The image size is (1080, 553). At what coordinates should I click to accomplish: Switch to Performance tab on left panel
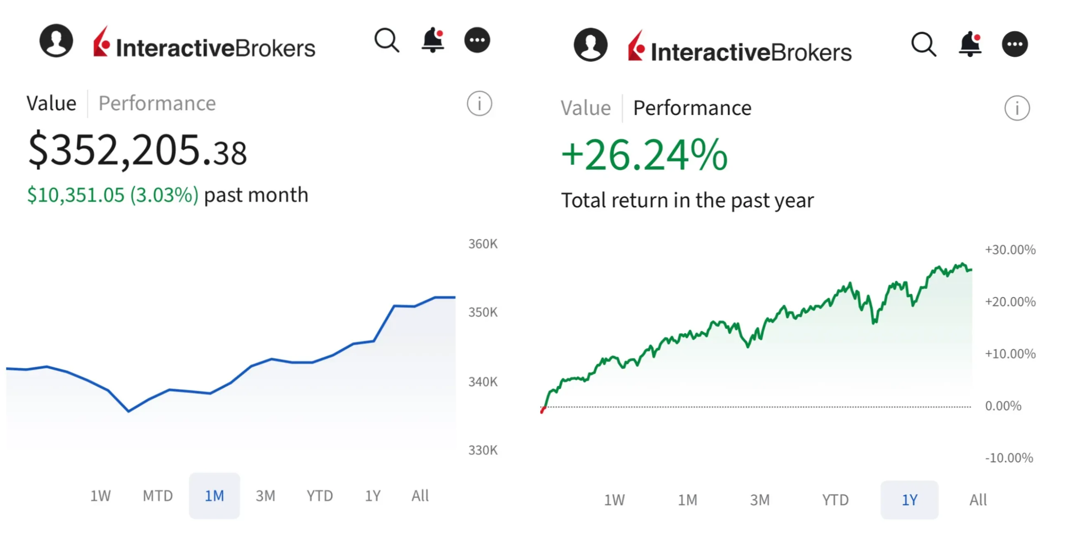pos(157,103)
